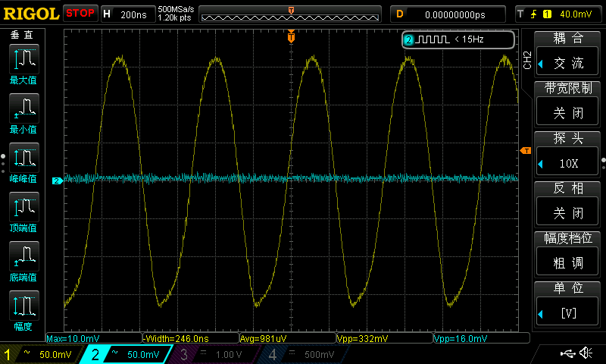The image size is (606, 364).
Task: Select the 最小值 (min) measurement icon
Action: (x=24, y=108)
